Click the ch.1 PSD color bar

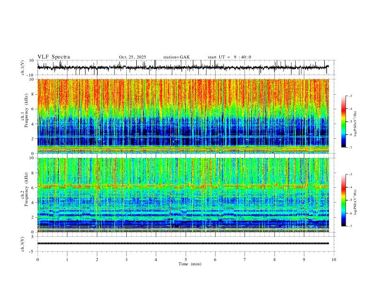point(343,122)
